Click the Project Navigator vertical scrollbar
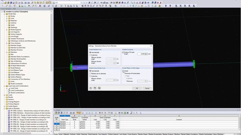 click(51, 43)
